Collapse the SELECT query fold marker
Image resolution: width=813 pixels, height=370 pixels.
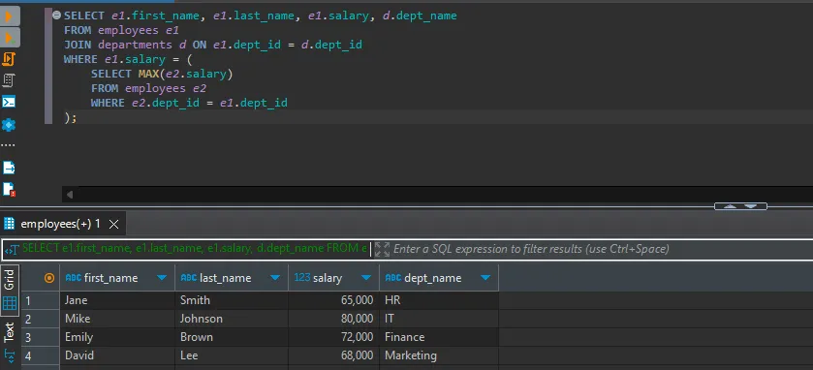(x=57, y=15)
